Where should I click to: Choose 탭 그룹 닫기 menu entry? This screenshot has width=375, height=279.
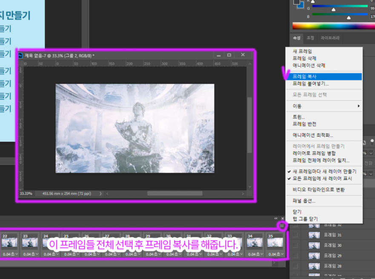pyautogui.click(x=305, y=219)
